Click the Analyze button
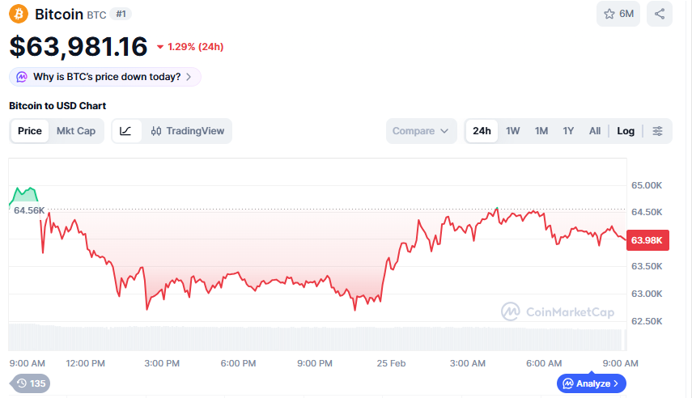This screenshot has width=692, height=398. point(591,383)
